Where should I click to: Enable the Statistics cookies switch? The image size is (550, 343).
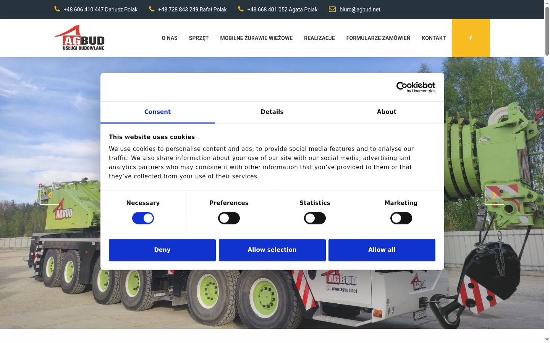(315, 218)
